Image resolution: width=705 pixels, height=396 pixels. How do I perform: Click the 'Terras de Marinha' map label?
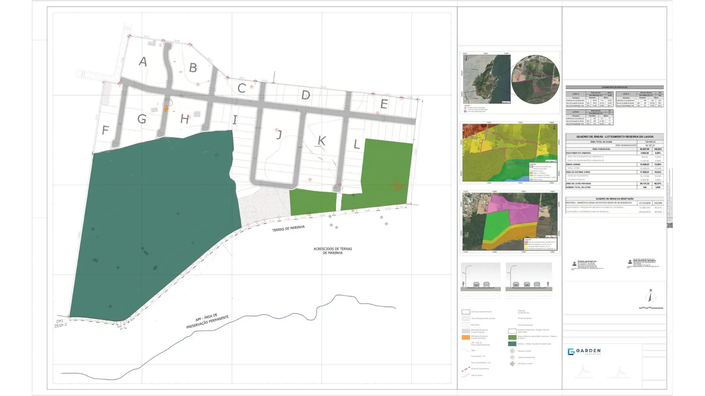288,229
